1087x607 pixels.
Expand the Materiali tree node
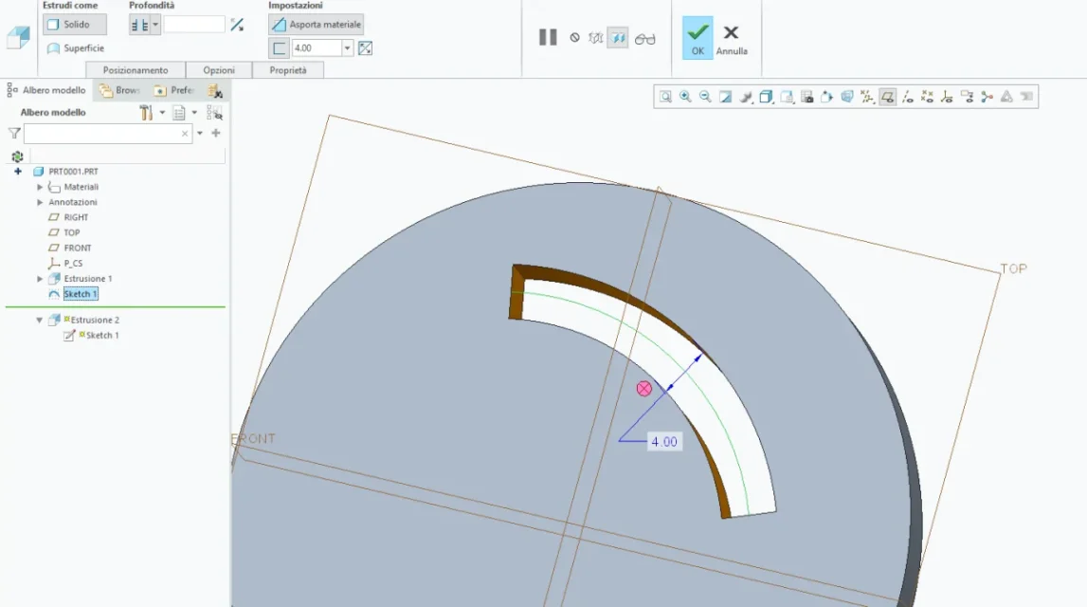tap(40, 187)
